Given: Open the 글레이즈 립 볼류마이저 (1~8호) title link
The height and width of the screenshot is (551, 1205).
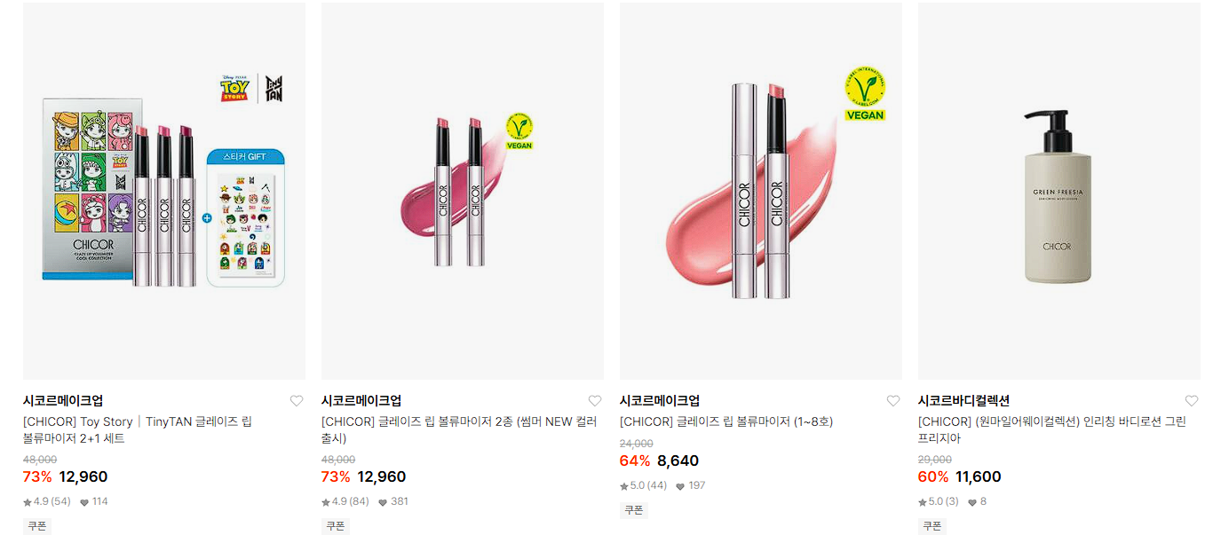Looking at the screenshot, I should coord(726,422).
